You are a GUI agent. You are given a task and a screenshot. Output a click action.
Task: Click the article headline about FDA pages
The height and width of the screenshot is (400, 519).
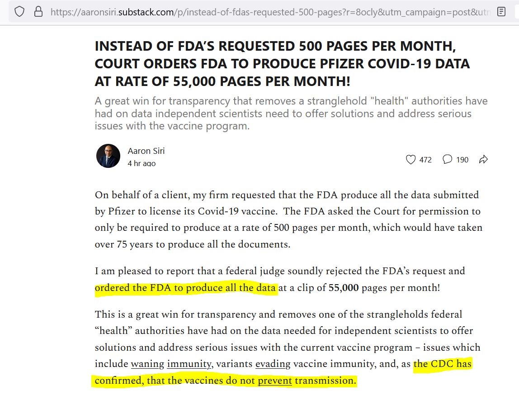point(282,63)
